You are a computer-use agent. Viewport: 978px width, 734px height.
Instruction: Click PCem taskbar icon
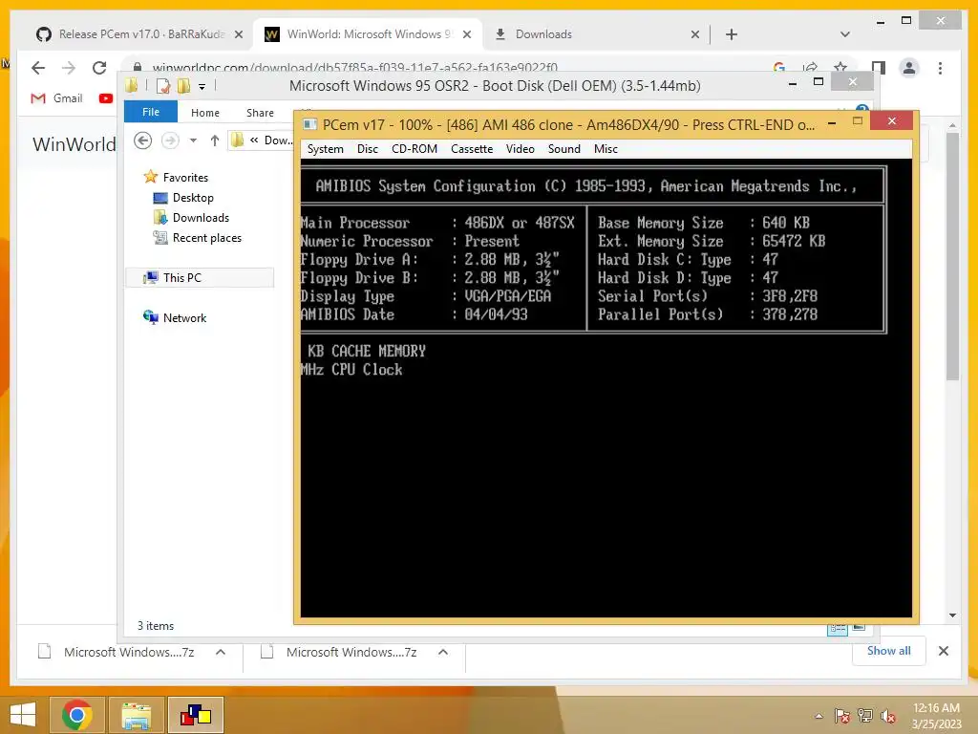pyautogui.click(x=196, y=715)
